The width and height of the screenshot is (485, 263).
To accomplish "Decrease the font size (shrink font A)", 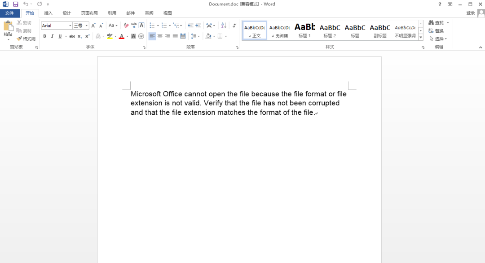I will pos(101,26).
